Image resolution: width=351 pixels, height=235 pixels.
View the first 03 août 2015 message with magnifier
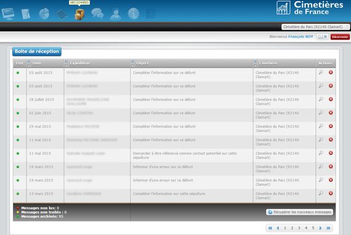coord(321,73)
